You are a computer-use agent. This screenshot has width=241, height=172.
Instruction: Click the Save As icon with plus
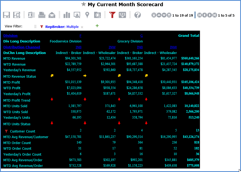pyautogui.click(x=17, y=15)
